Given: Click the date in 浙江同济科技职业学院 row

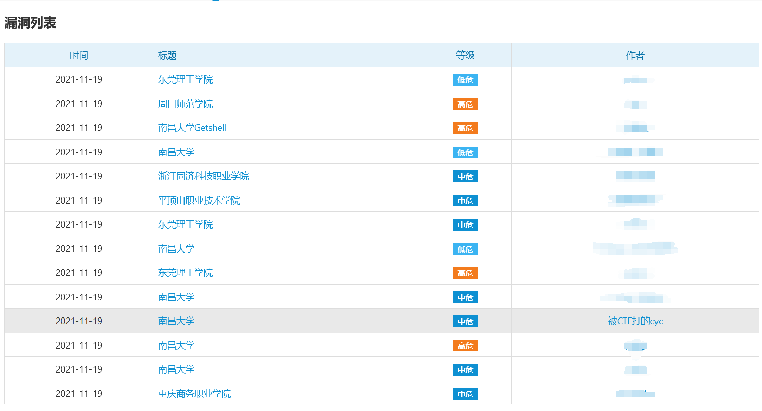Looking at the screenshot, I should point(79,176).
